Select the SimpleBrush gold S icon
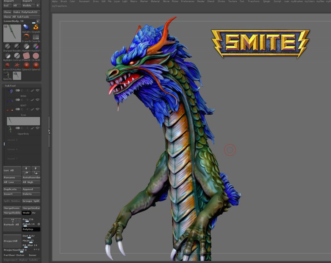Viewport: 331px width, 263px height. pyautogui.click(x=36, y=27)
